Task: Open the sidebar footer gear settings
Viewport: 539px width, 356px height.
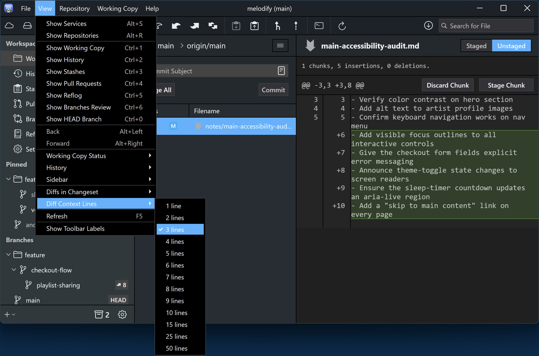Action: 122,314
